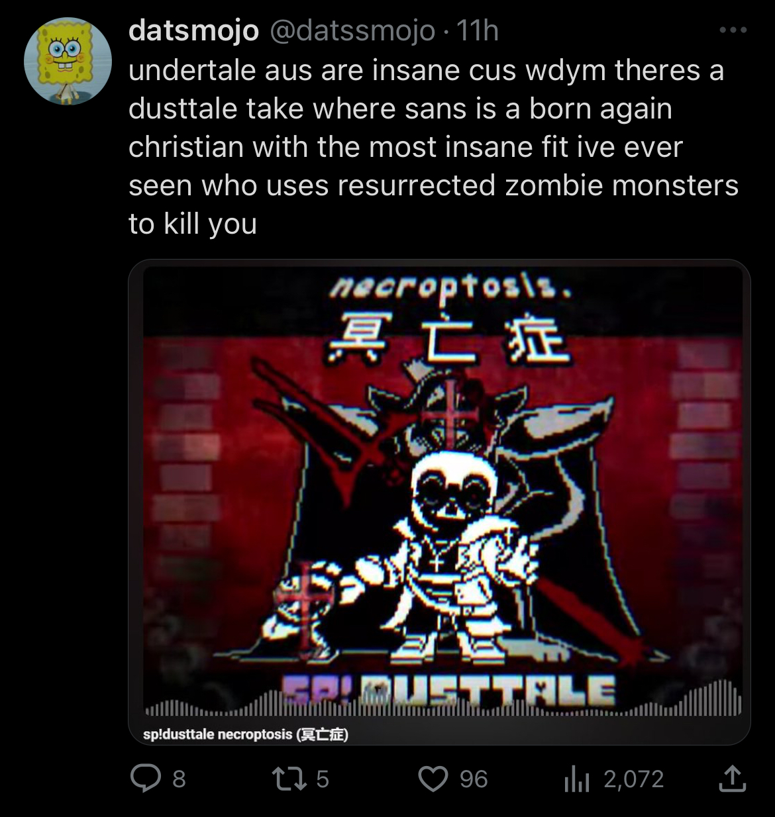The image size is (775, 817).
Task: Tap the sp!dusttale necroptosis caption label
Action: tap(246, 734)
